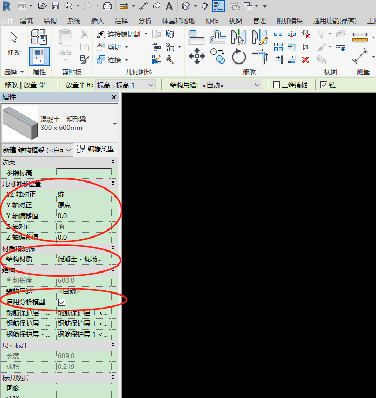Activate Mirror - Pick Axis tool
Image resolution: width=376 pixels, height=398 pixels.
(x=238, y=37)
